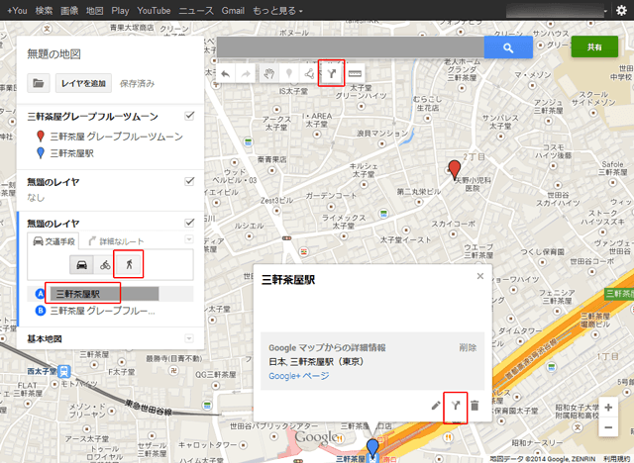The width and height of the screenshot is (634, 463).
Task: Click the map search input field
Action: (x=351, y=47)
